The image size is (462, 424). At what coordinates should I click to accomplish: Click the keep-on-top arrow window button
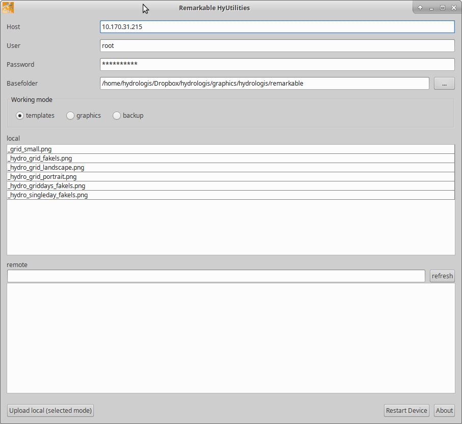[420, 8]
